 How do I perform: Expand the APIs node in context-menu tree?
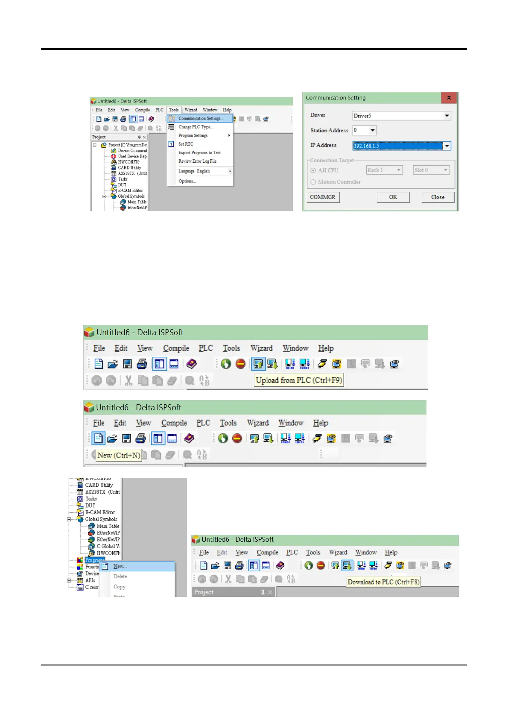[69, 581]
